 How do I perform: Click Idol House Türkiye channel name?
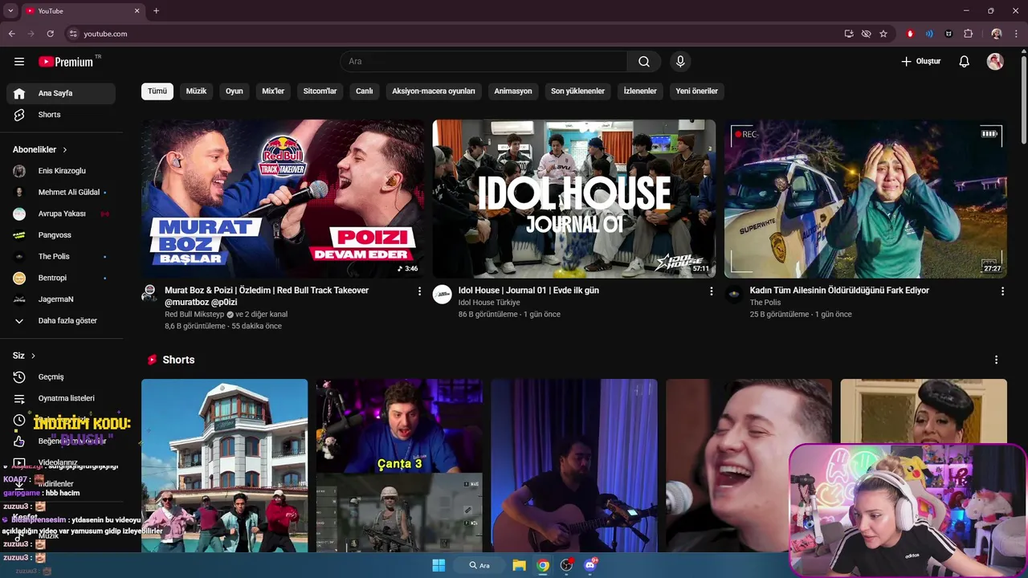(x=489, y=303)
